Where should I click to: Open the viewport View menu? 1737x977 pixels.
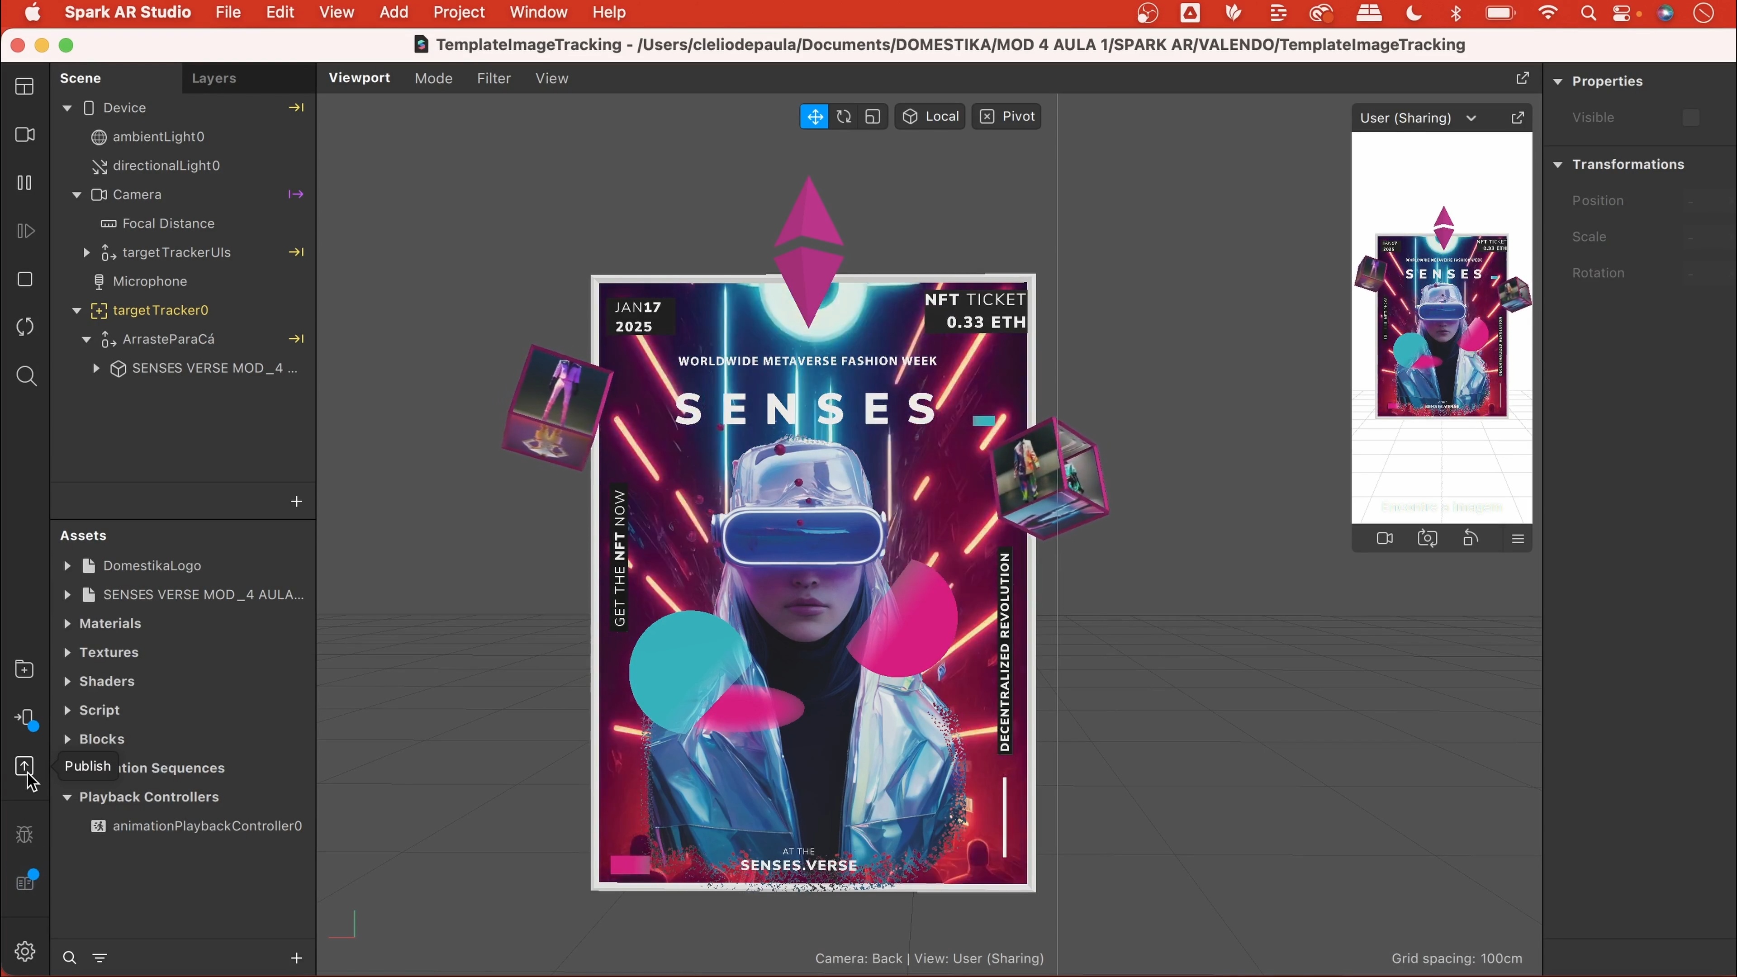pyautogui.click(x=551, y=78)
